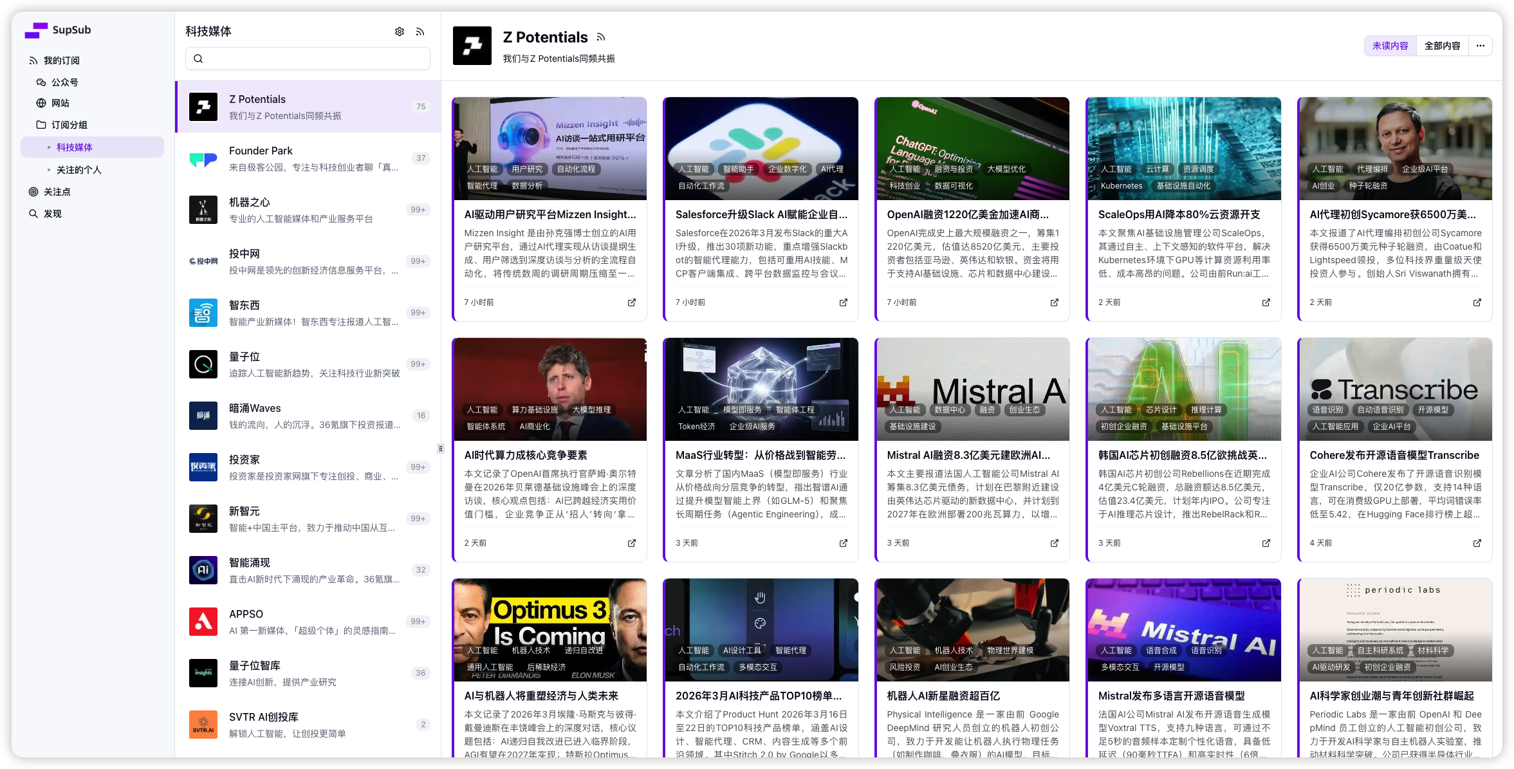Click panel resize handle between feed list and articles

[441, 449]
